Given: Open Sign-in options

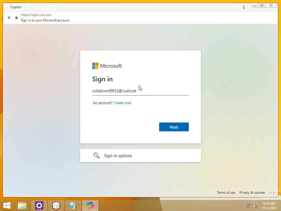Looking at the screenshot, I should coord(140,156).
